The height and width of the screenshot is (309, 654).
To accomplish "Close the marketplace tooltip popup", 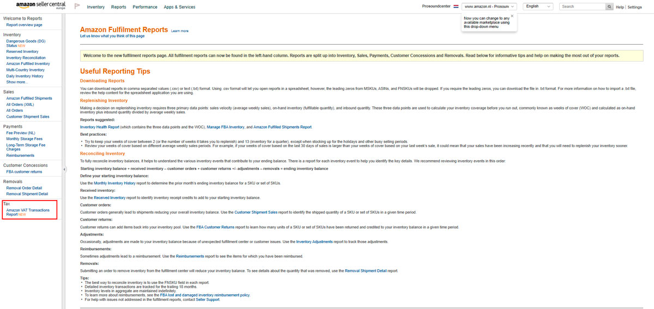I will click(512, 16).
